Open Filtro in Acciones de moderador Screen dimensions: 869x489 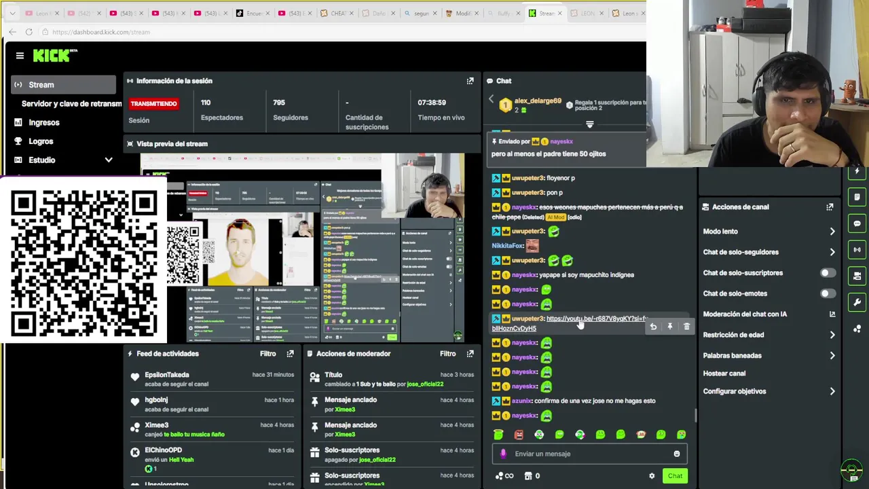click(x=447, y=354)
